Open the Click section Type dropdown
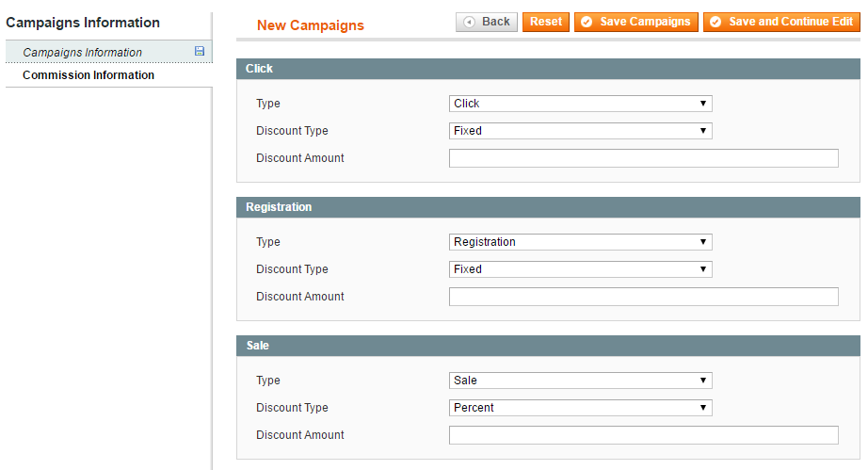868x470 pixels. [x=580, y=104]
